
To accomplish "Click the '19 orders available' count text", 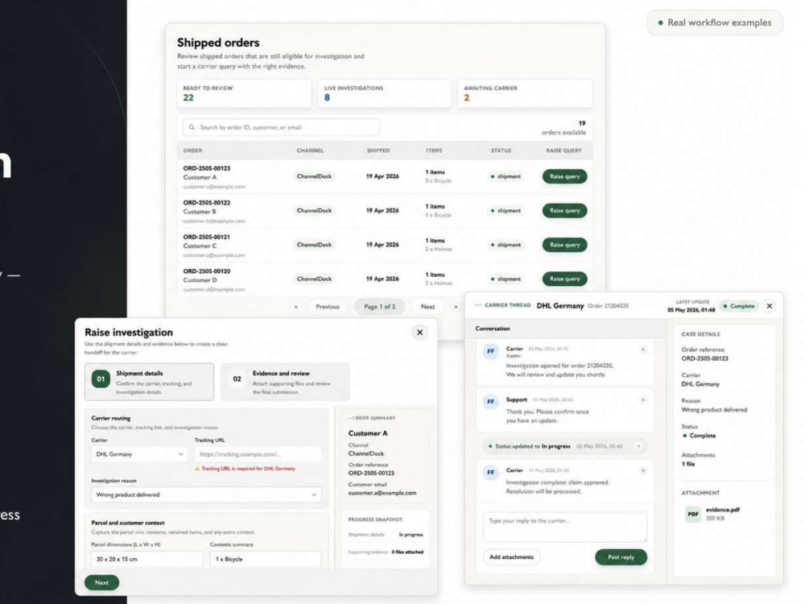I will [563, 128].
